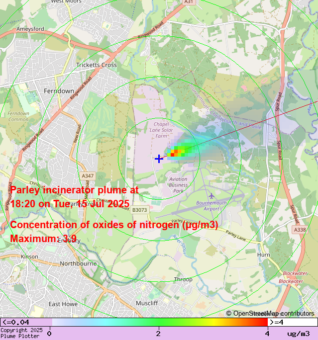Click the 'Bournemouth Airport' label
The height and width of the screenshot is (340, 318).
click(x=212, y=206)
